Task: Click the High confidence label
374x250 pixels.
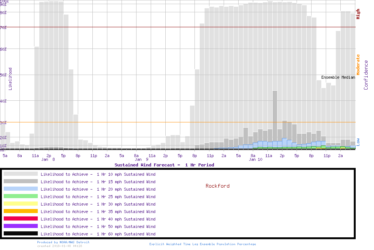Action: click(x=358, y=14)
